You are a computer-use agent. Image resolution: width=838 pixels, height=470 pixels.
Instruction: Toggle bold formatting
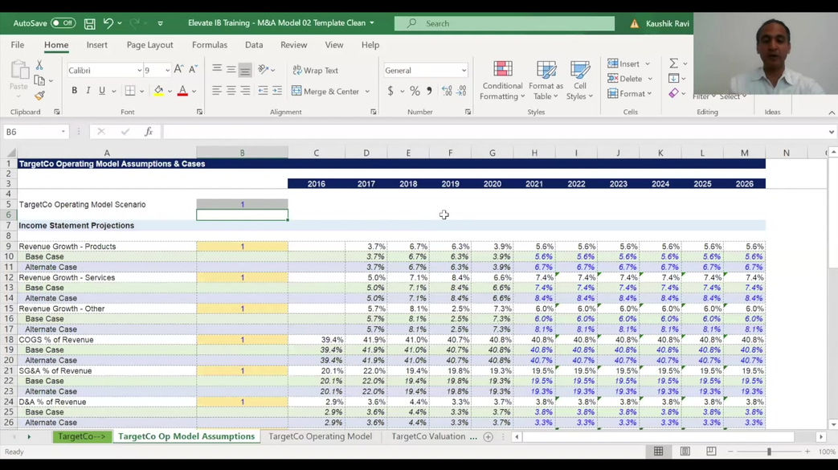pyautogui.click(x=73, y=90)
